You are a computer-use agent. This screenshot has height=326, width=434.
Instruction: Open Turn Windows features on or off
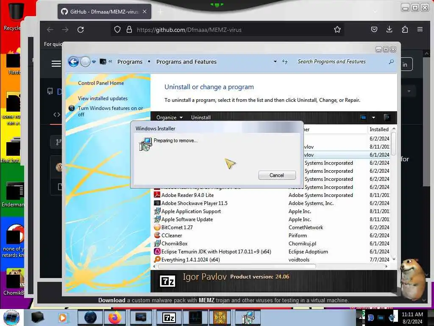pos(110,111)
